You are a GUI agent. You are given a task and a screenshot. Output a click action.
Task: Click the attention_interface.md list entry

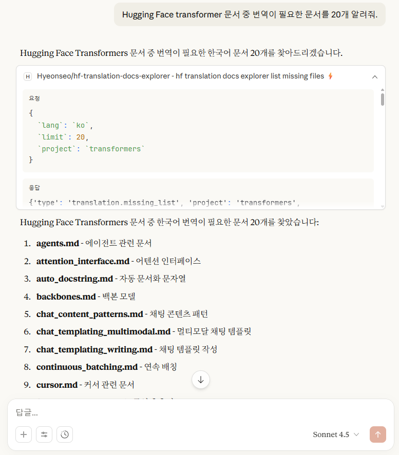[x=82, y=261]
